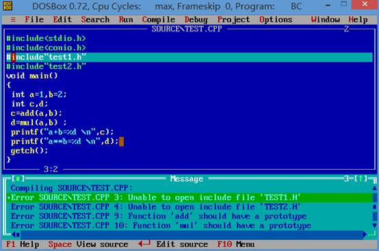Click the SOURCE\TEST.CPP editor window title
This screenshot has width=379, height=251.
coord(187,29)
